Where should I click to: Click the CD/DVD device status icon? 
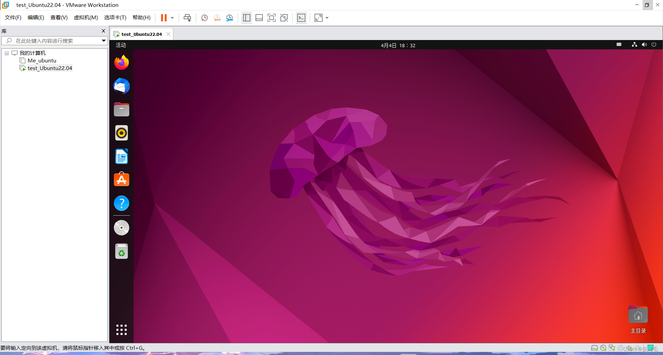point(603,348)
